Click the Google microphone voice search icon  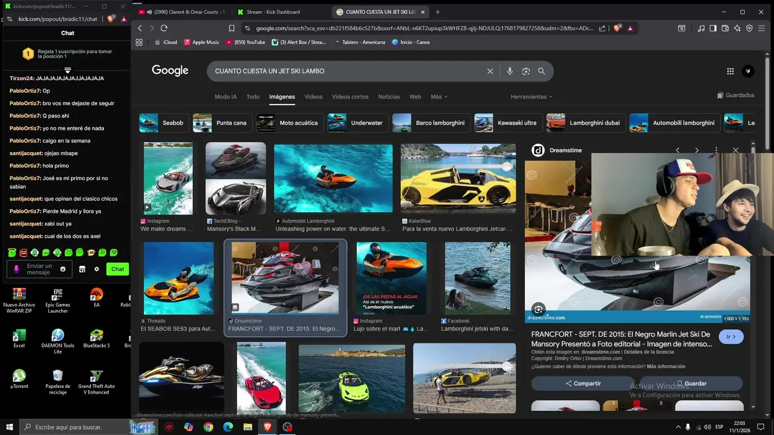510,71
